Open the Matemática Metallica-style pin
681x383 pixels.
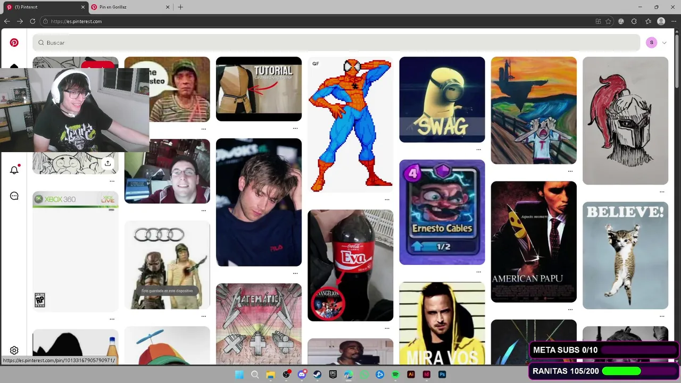pos(259,324)
